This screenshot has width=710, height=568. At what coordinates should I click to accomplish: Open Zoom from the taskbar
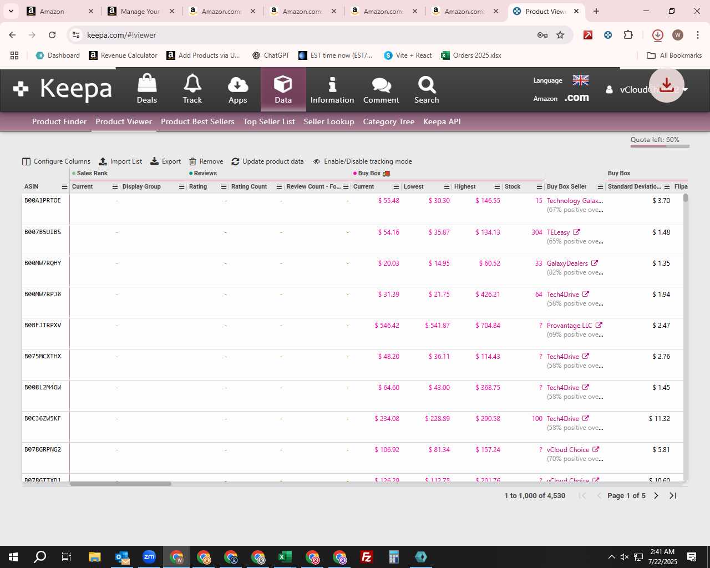point(149,557)
